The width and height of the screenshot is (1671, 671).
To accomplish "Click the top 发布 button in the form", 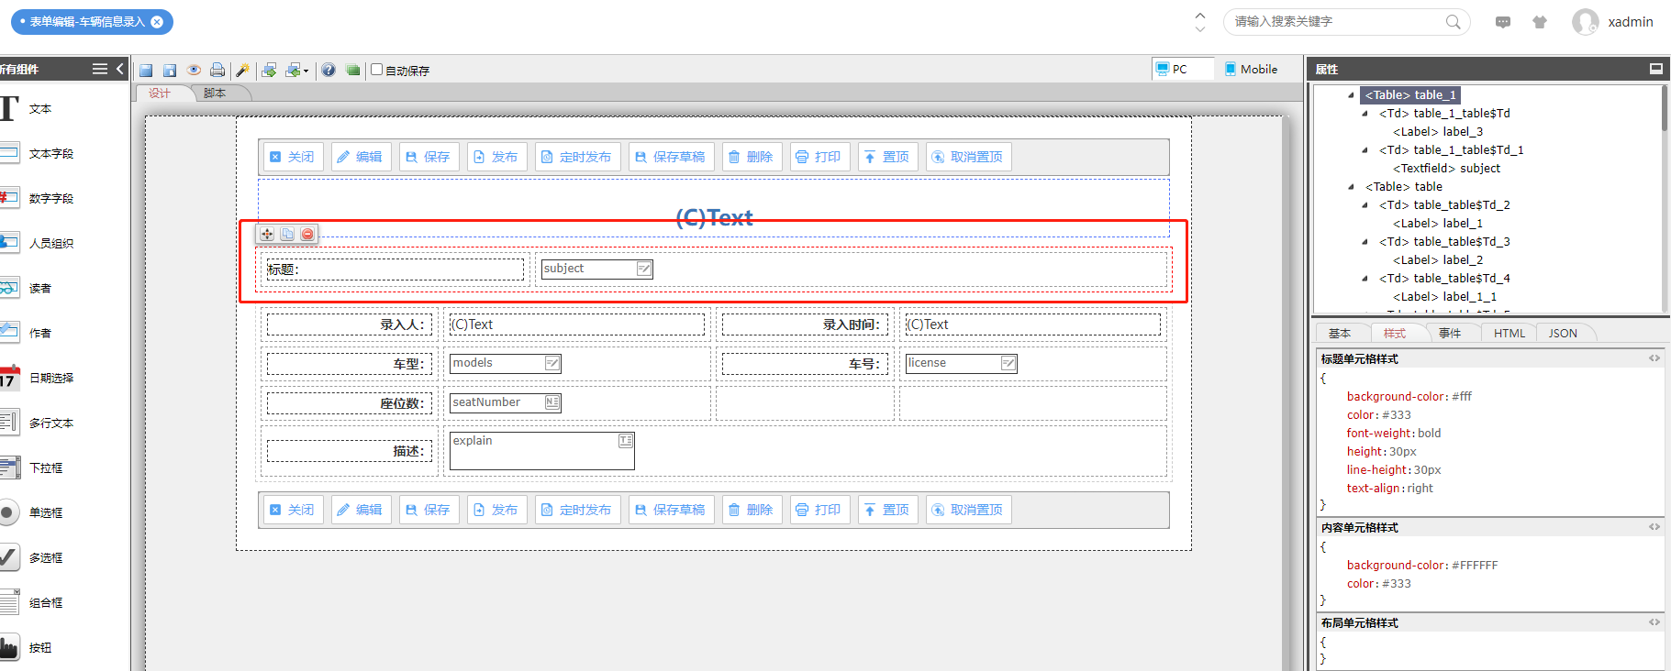I will 496,157.
